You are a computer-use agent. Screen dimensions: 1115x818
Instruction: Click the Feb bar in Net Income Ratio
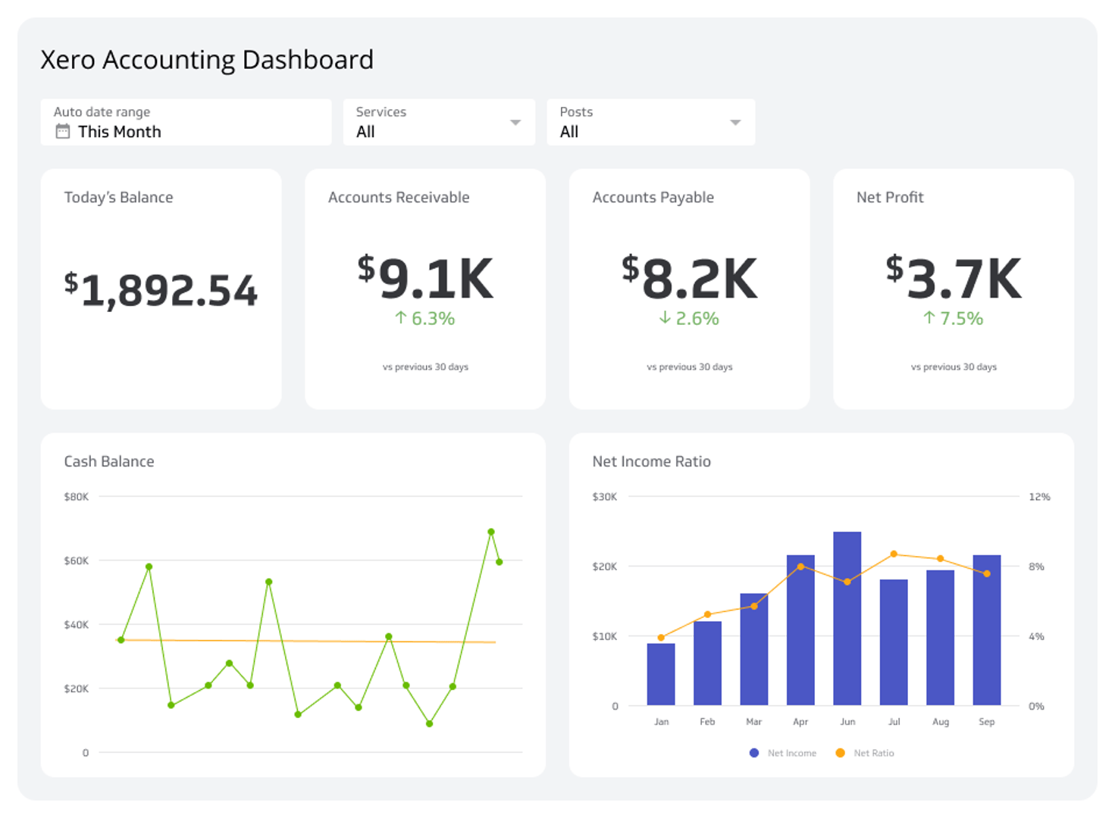[707, 663]
